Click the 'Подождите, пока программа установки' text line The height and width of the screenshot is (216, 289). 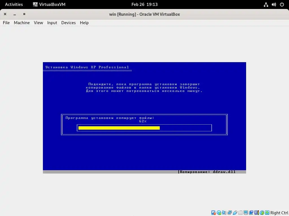point(144,84)
